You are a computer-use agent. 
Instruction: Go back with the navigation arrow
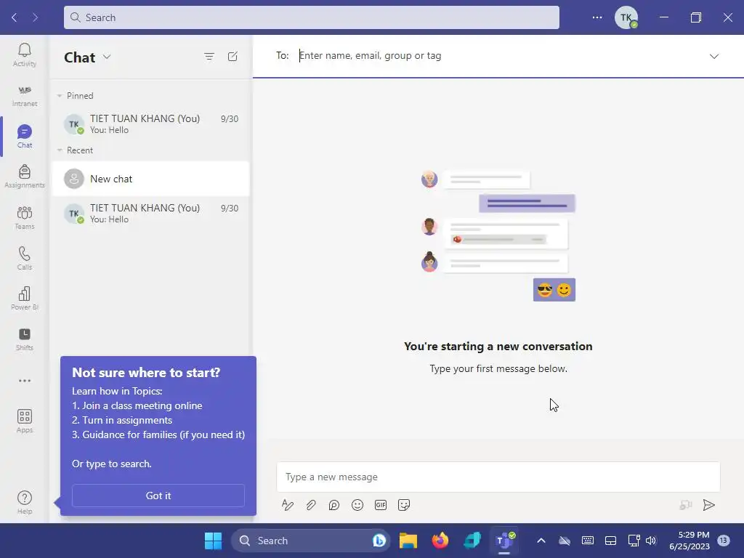(x=15, y=17)
